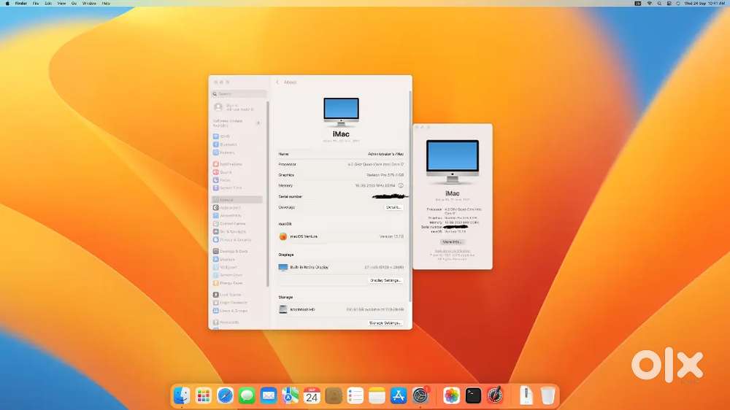Click the regulatory link in small iMac window
The height and width of the screenshot is (410, 730).
[x=452, y=251]
